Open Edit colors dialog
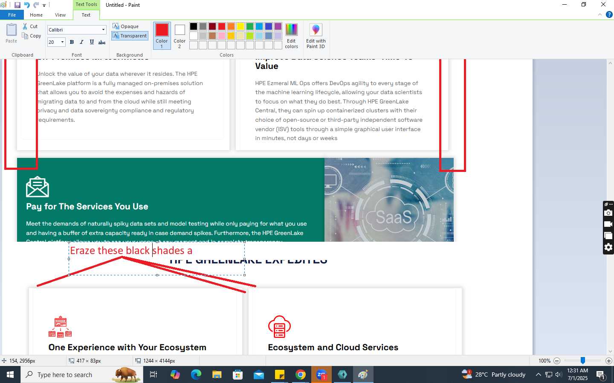The height and width of the screenshot is (383, 614). (x=292, y=36)
